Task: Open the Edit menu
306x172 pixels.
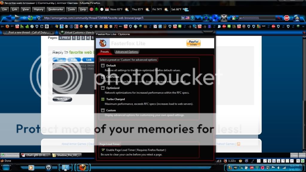Action: point(15,9)
